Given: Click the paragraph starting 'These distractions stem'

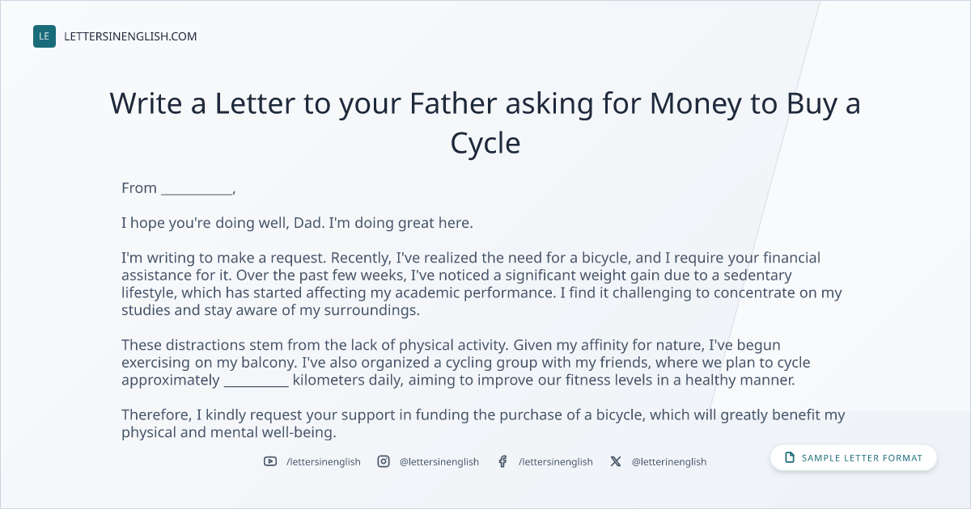Looking at the screenshot, I should [466, 363].
